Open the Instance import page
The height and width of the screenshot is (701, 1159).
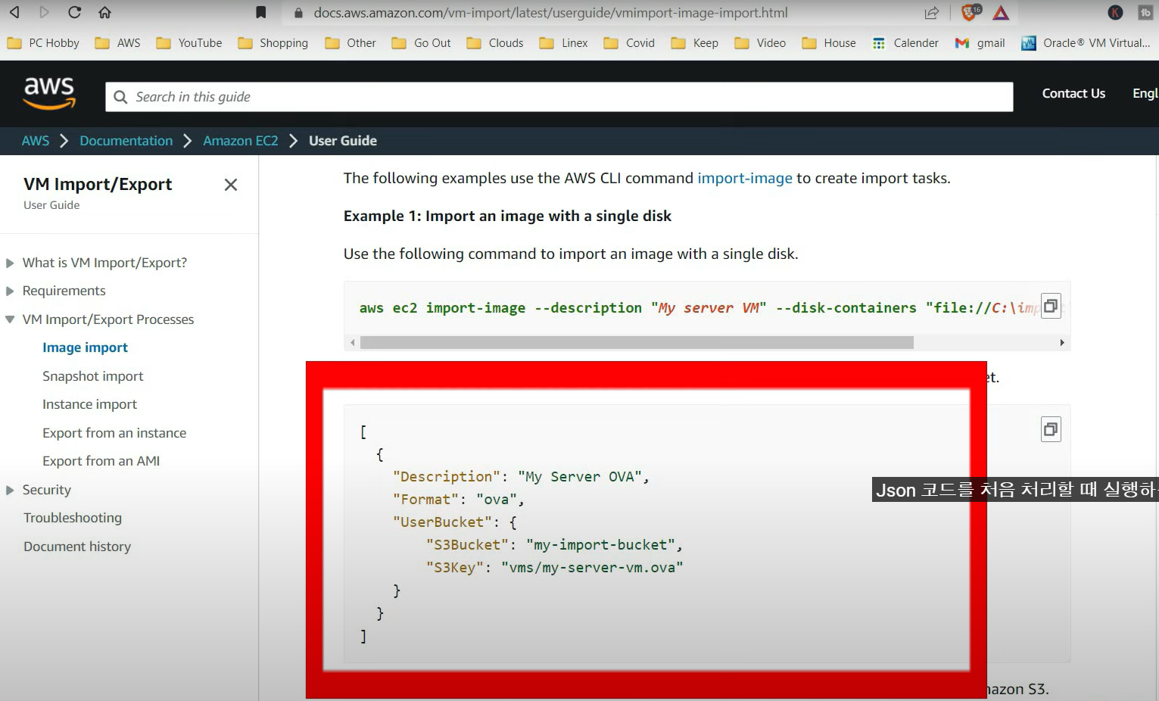(89, 404)
